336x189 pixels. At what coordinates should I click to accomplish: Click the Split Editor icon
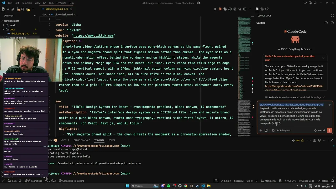245,9
